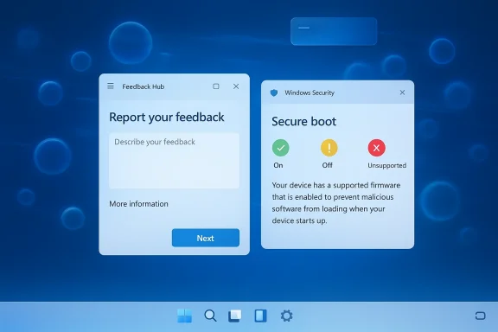Open the 'More information' link
The width and height of the screenshot is (498, 332).
pos(139,204)
